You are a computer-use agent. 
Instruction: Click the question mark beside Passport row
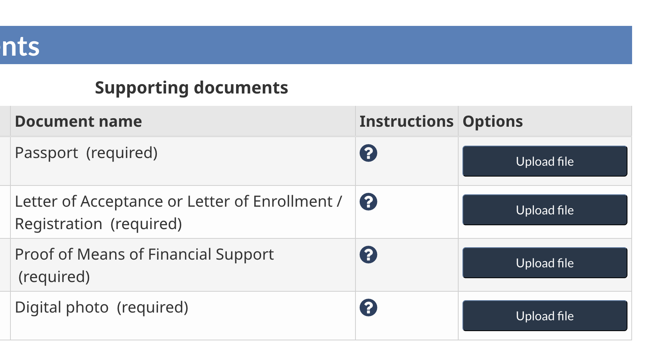pos(369,153)
